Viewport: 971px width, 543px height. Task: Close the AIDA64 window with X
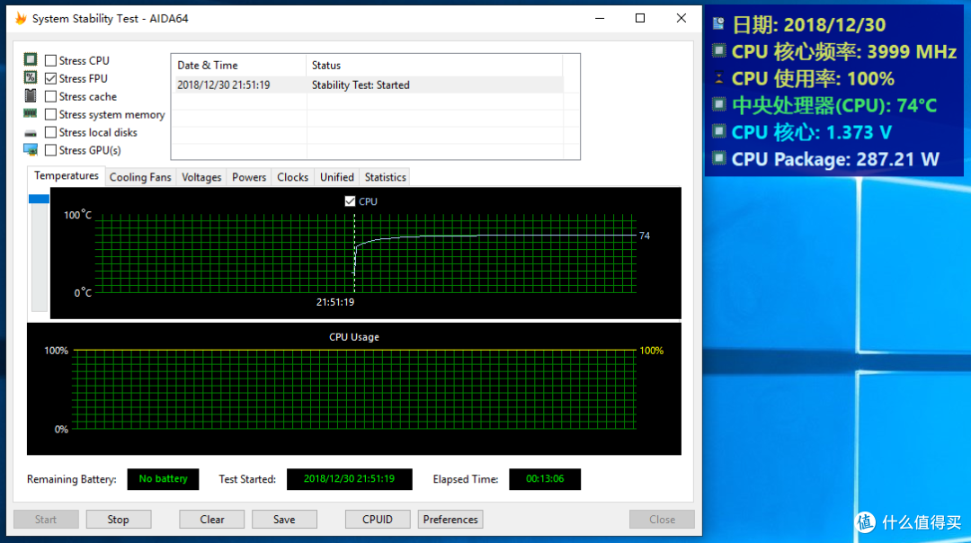click(681, 19)
